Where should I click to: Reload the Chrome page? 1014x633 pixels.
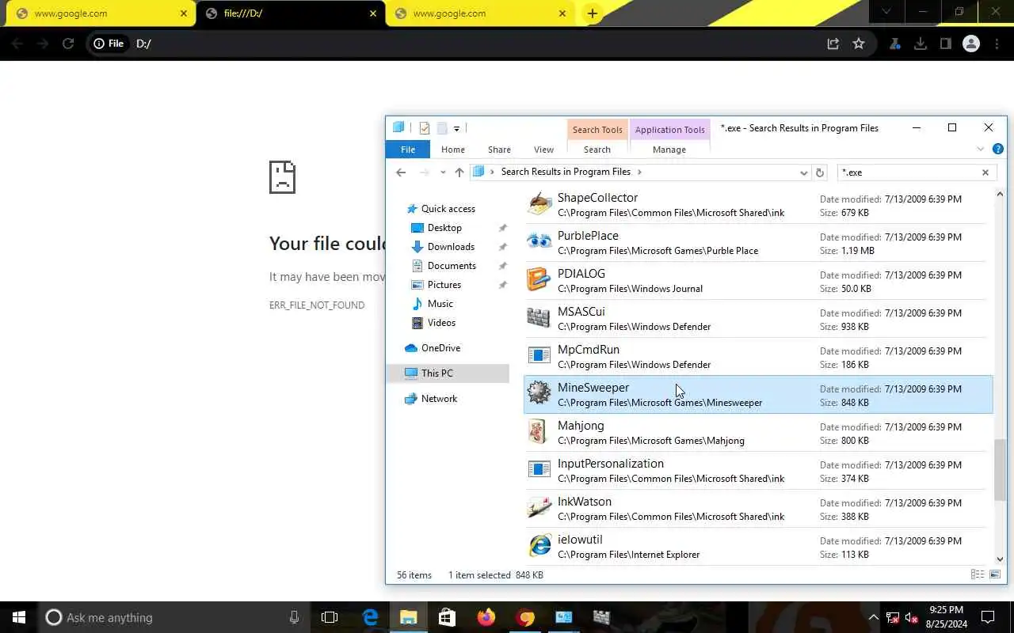coord(68,44)
